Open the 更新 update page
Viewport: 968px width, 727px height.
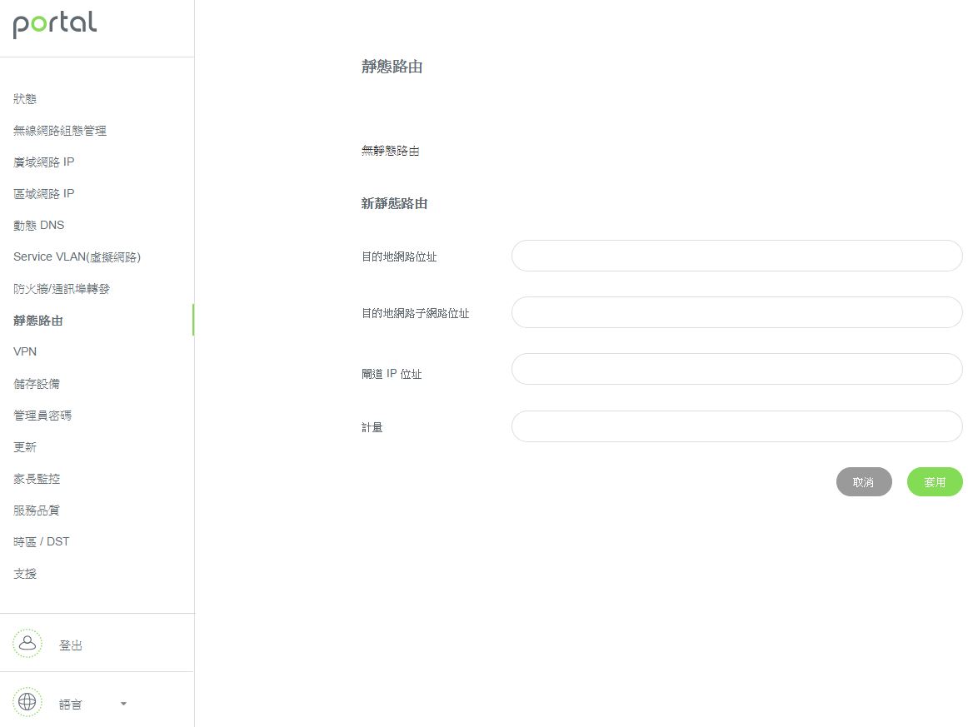[x=25, y=447]
